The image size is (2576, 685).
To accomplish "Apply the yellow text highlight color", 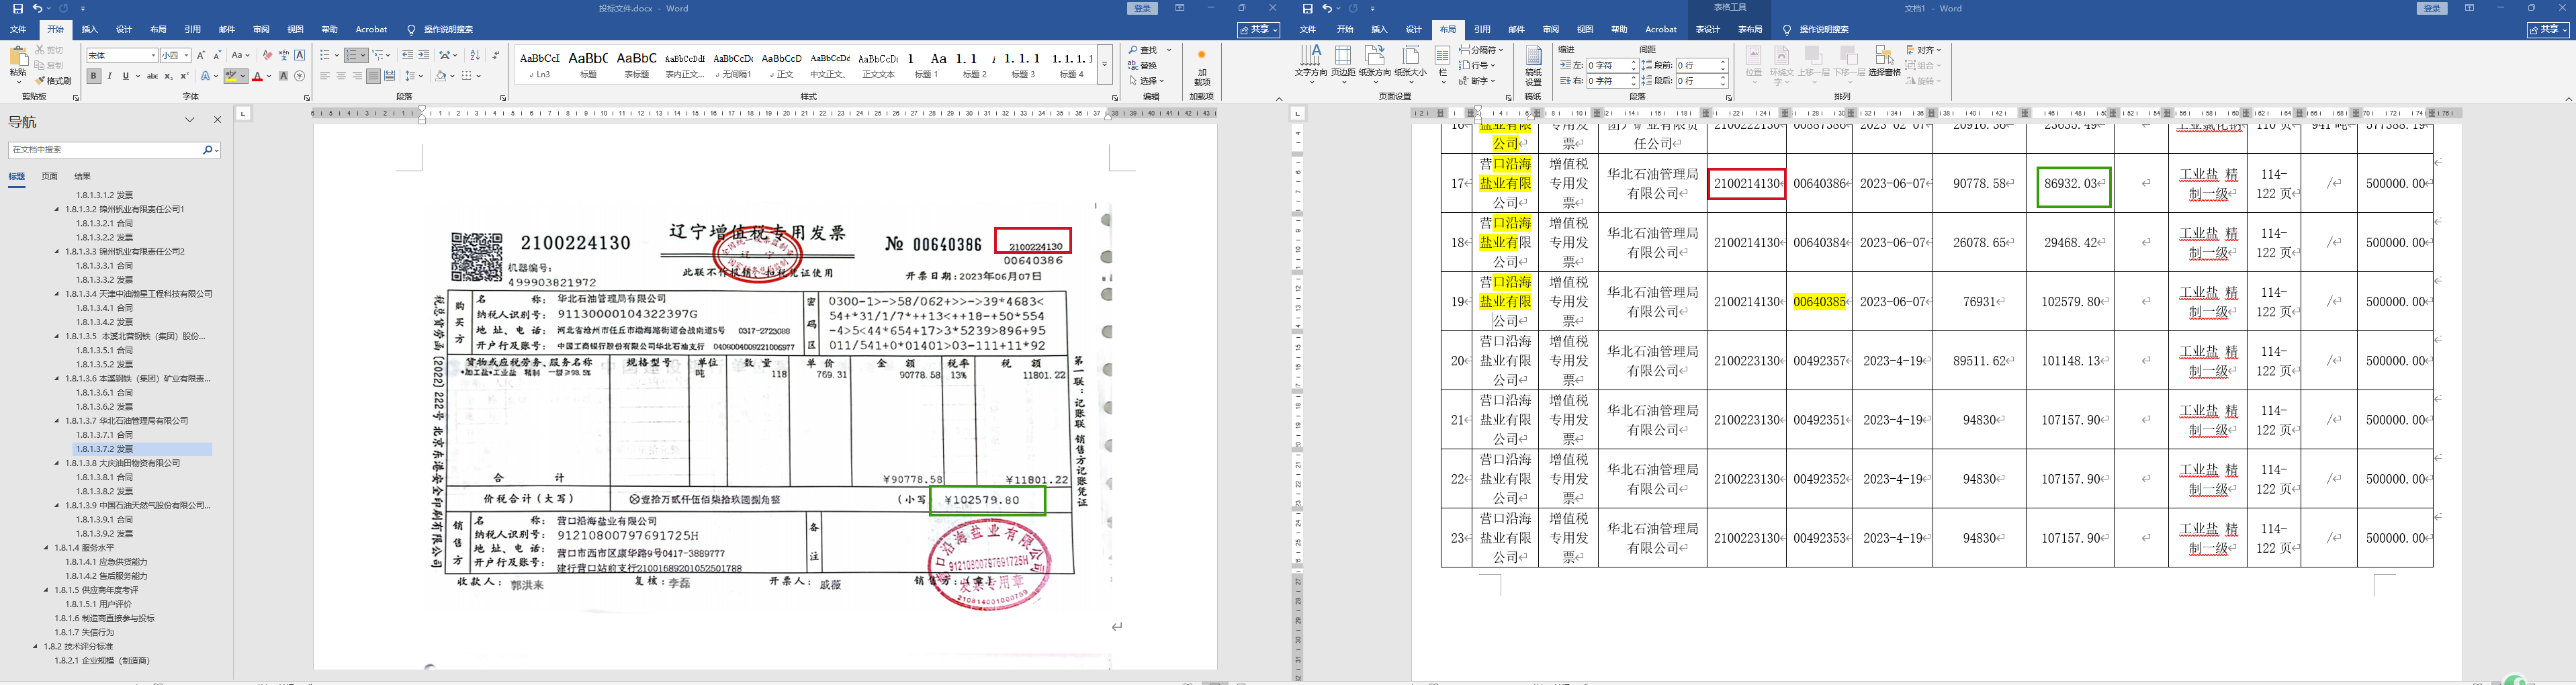I will [x=232, y=76].
